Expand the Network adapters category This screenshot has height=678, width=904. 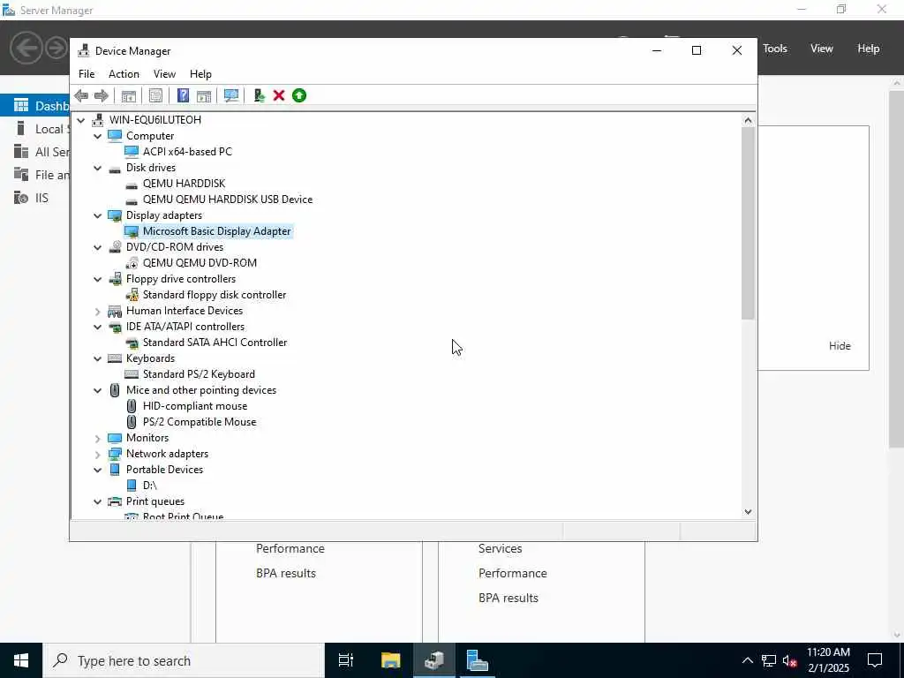click(98, 454)
